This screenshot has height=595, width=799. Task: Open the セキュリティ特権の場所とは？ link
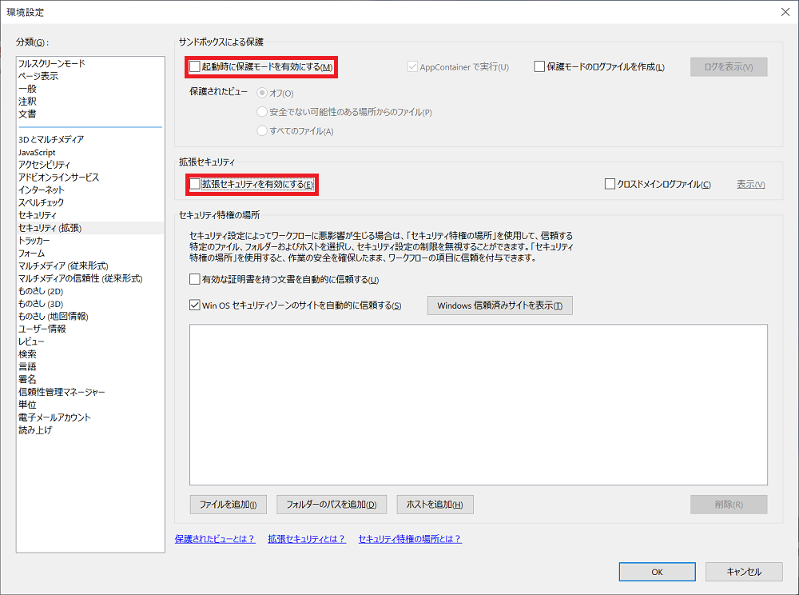410,539
